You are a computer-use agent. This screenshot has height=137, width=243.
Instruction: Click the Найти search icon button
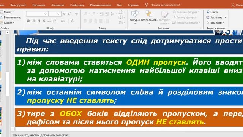coord(212,12)
